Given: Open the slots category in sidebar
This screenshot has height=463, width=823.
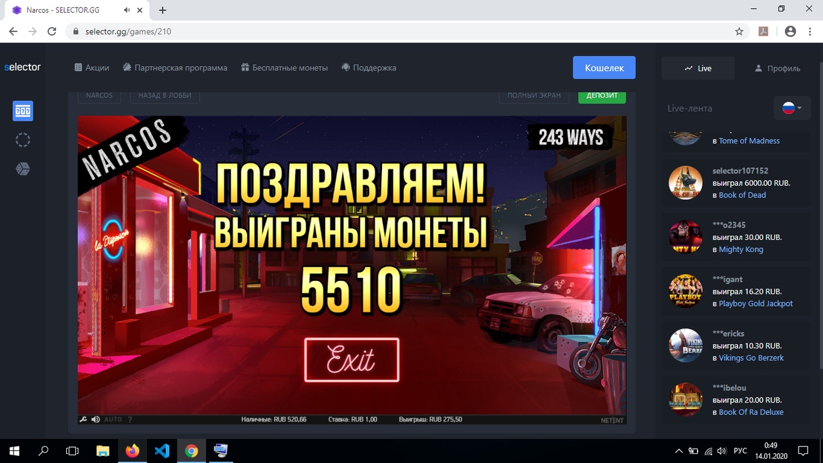Looking at the screenshot, I should [23, 111].
